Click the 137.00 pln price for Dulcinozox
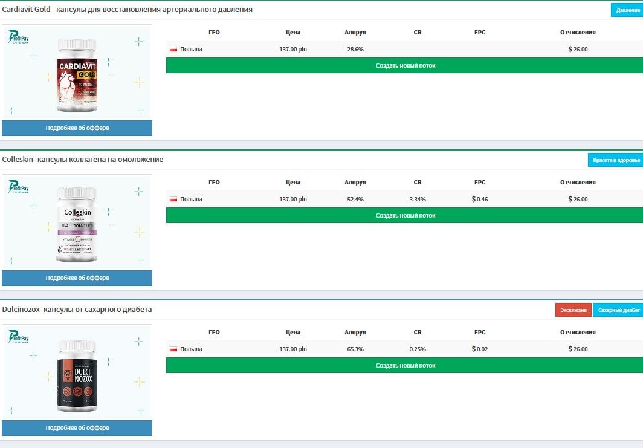This screenshot has height=448, width=643. coord(292,349)
